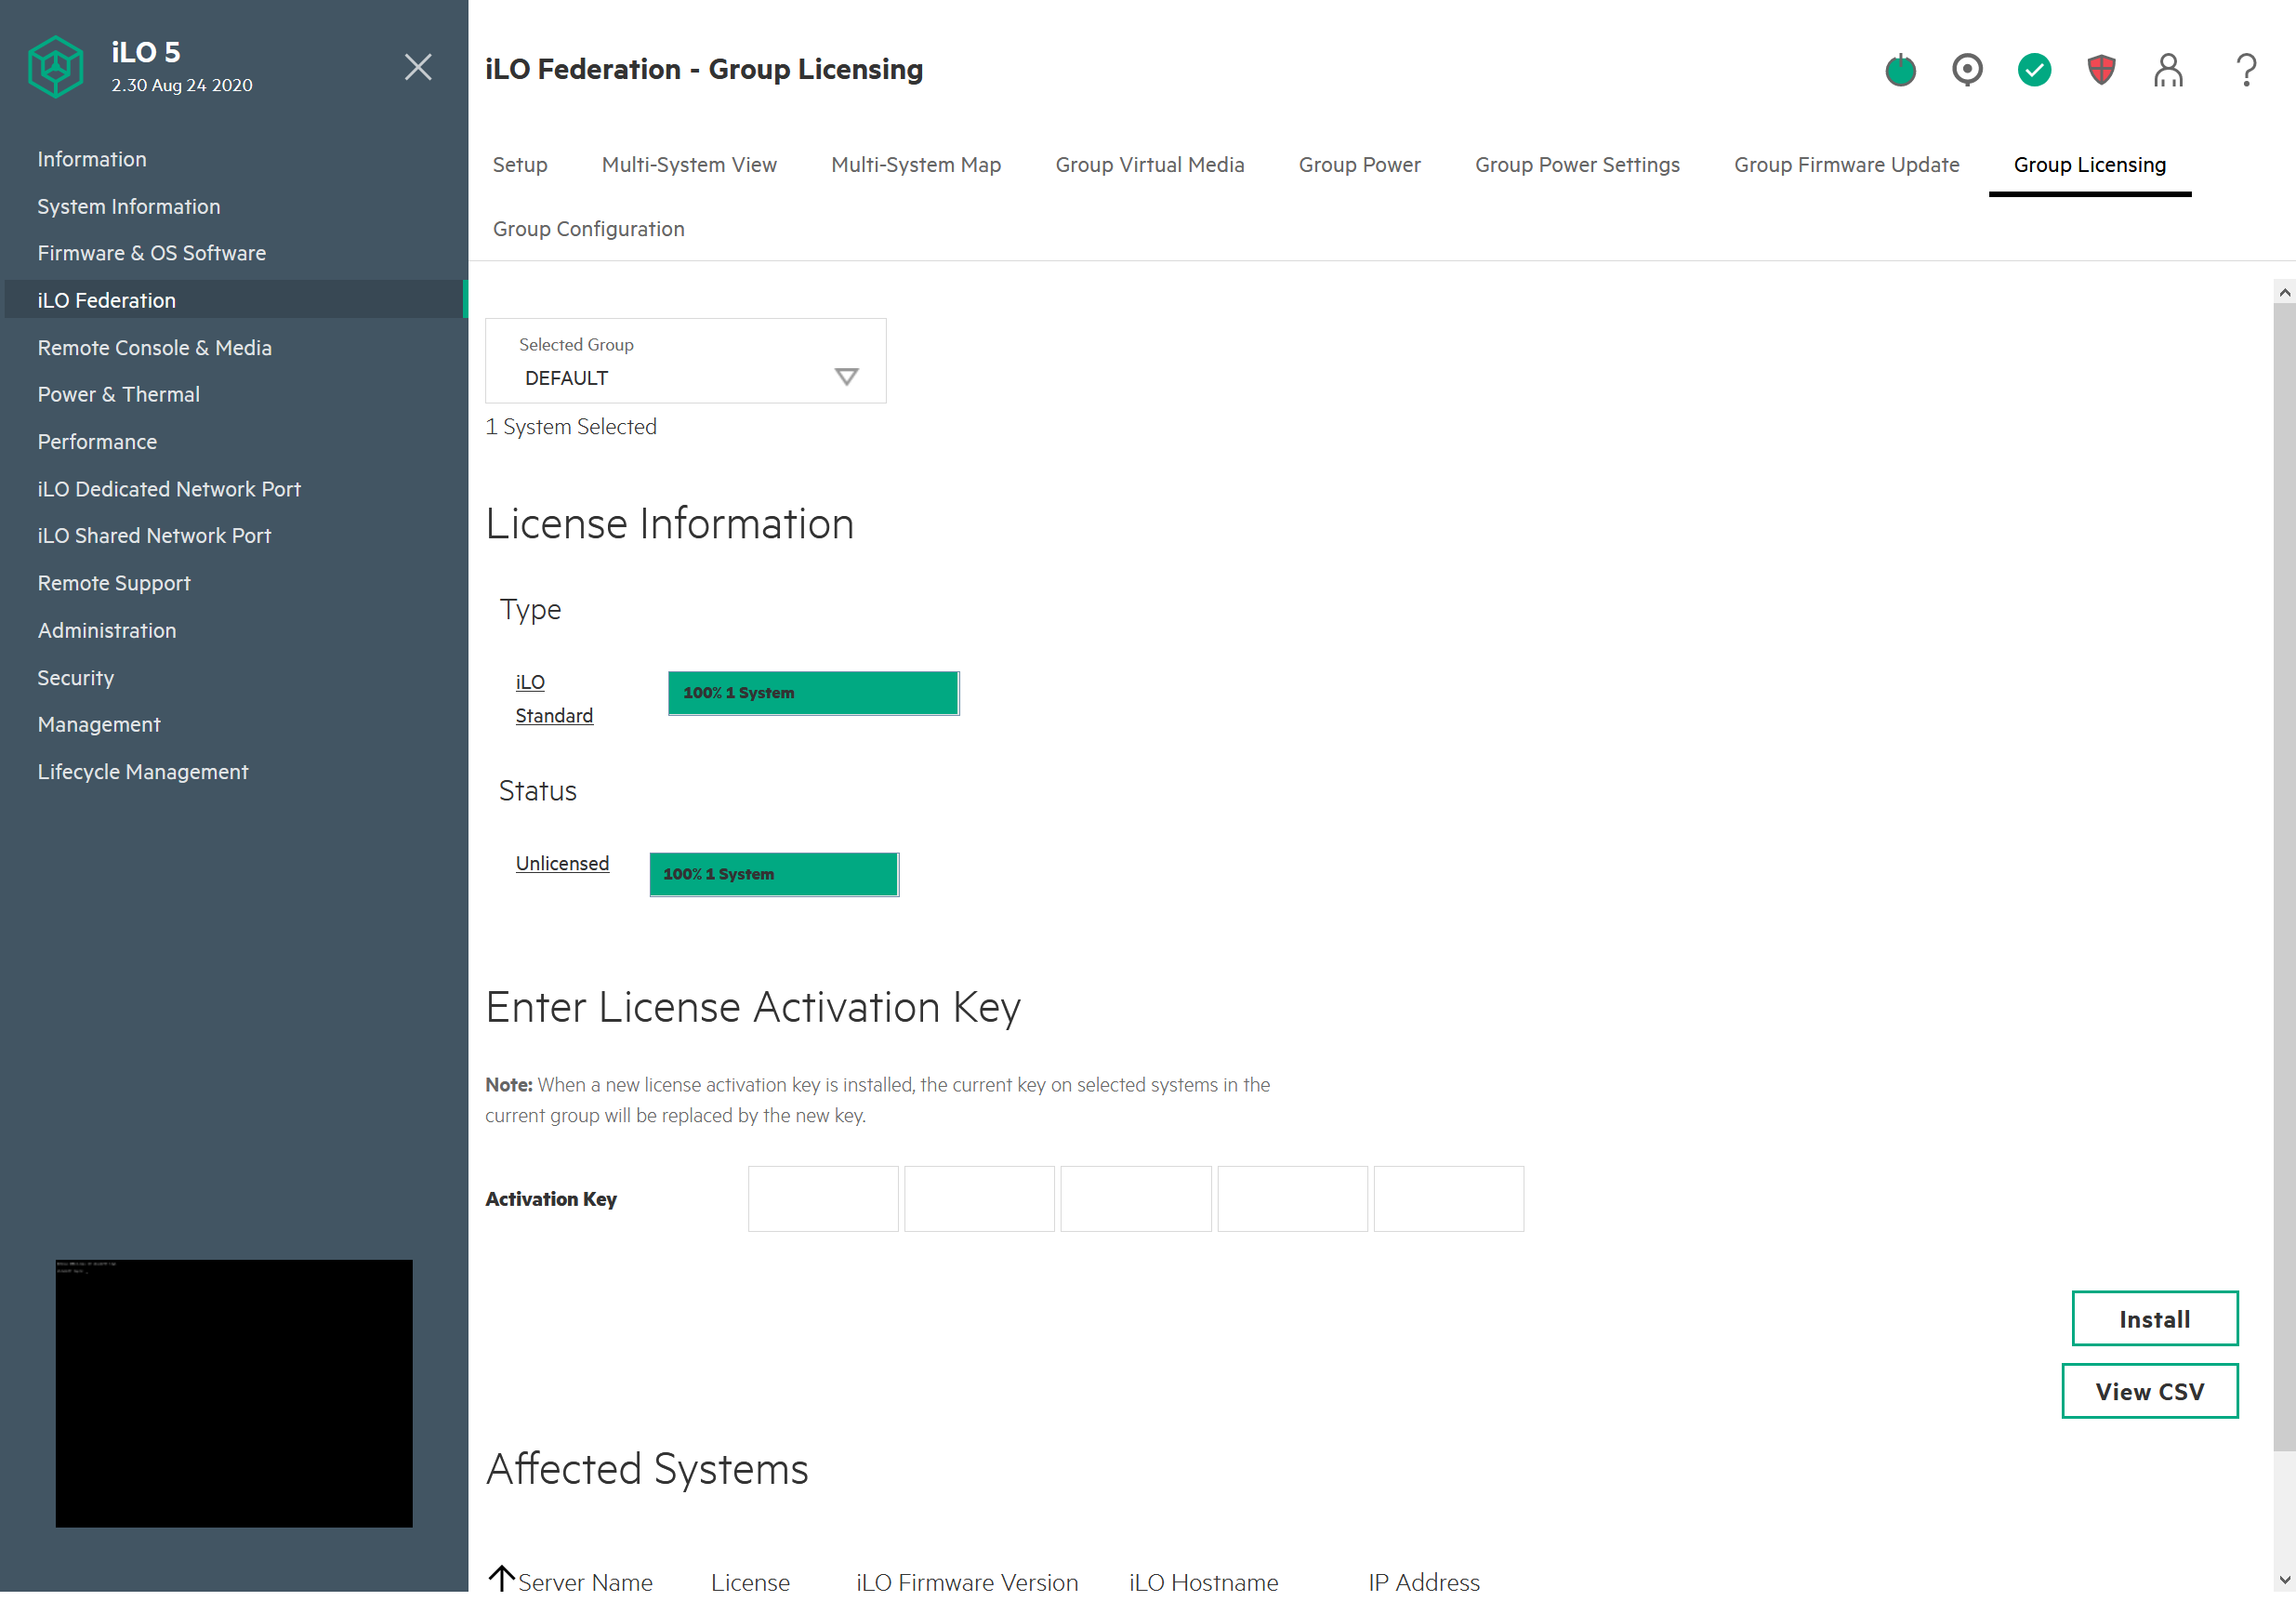
Task: Click the red security shield icon
Action: pos(2101,70)
